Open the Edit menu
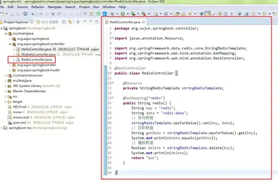The image size is (278, 180). (x=10, y=7)
